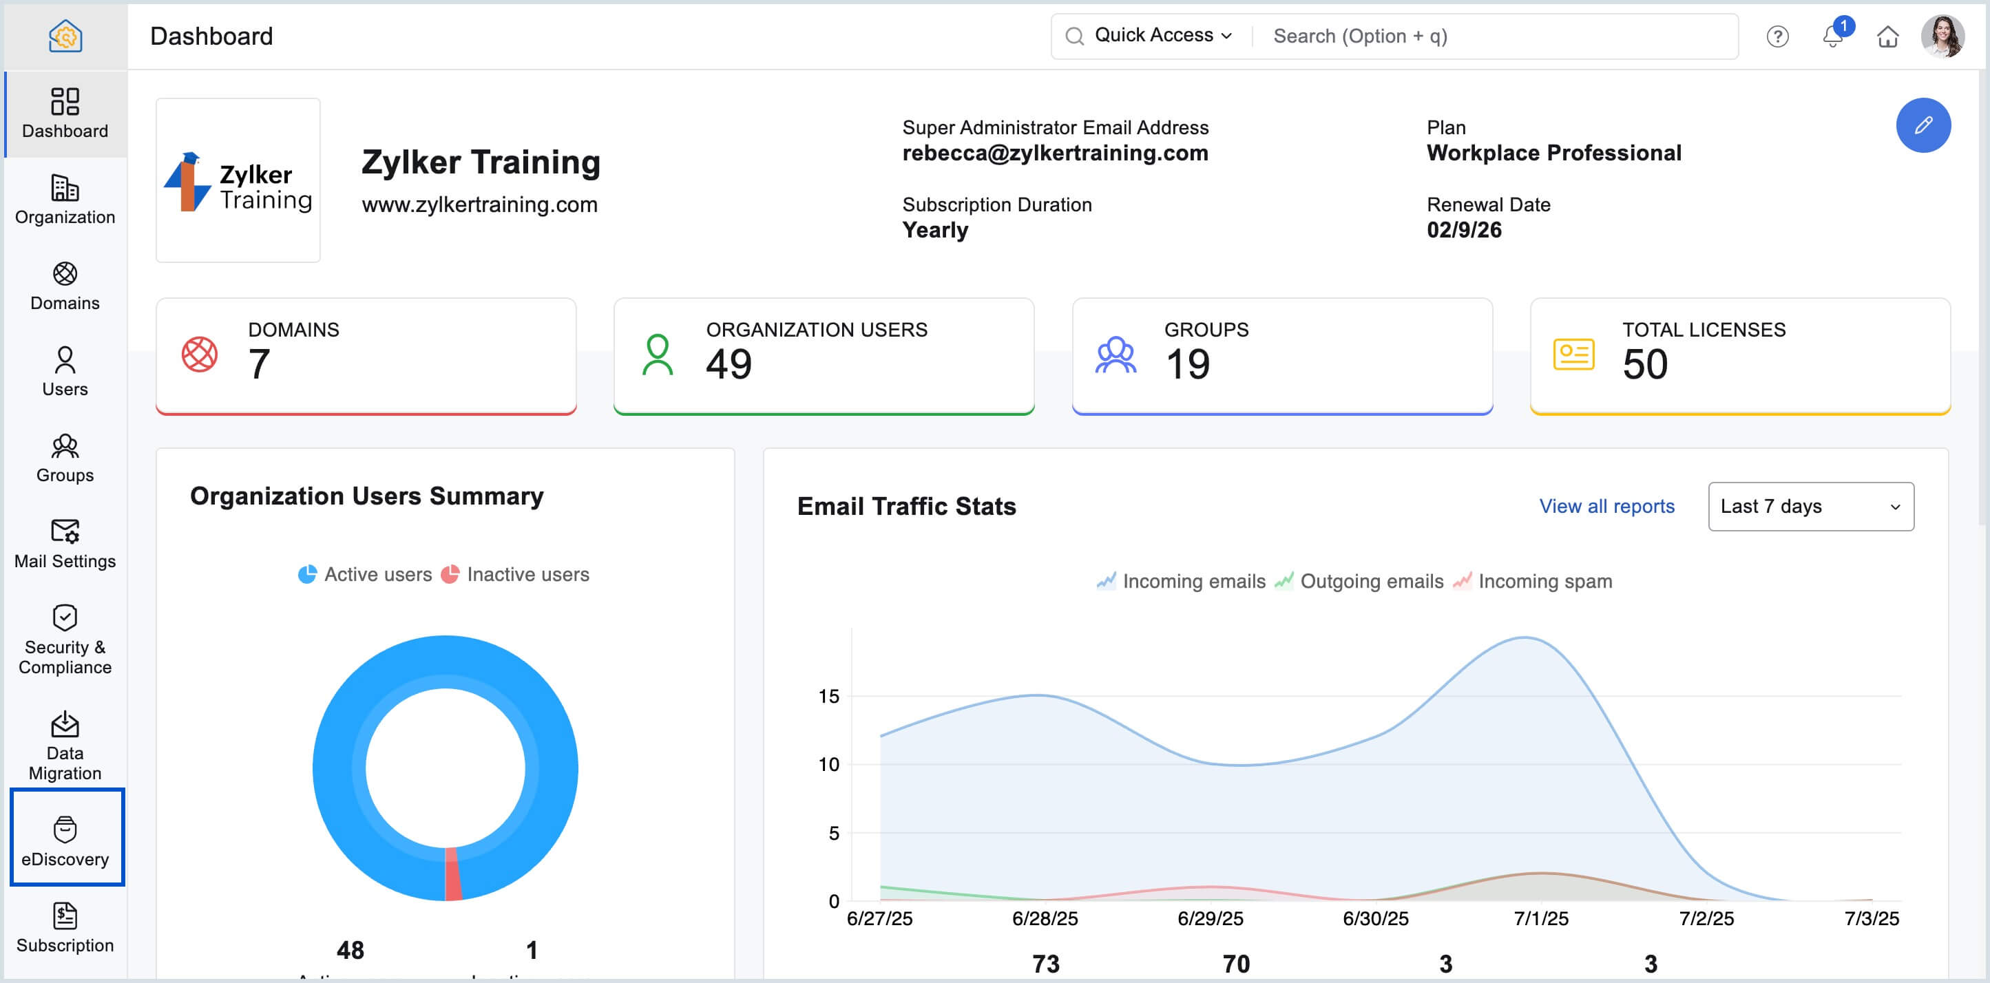The width and height of the screenshot is (1990, 983).
Task: Go to Mail Settings in sidebar
Action: pyautogui.click(x=65, y=544)
